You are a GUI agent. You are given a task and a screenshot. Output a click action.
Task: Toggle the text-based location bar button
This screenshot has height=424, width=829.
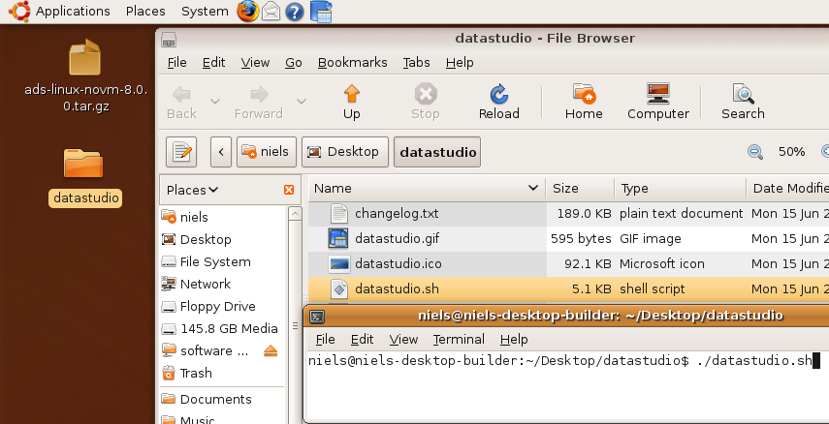(181, 152)
